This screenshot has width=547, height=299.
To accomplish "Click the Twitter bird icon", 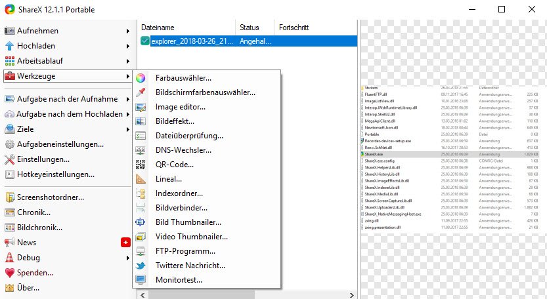I will point(141,266).
